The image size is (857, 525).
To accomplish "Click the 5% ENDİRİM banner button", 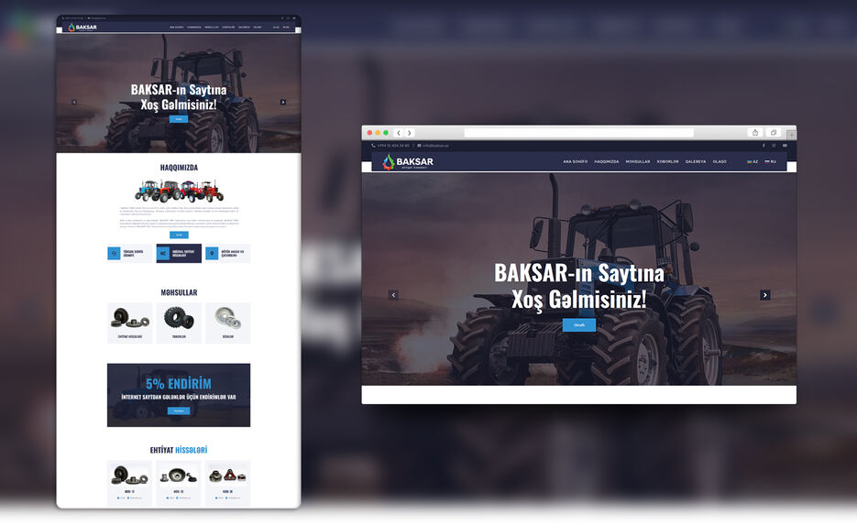I will (x=179, y=410).
